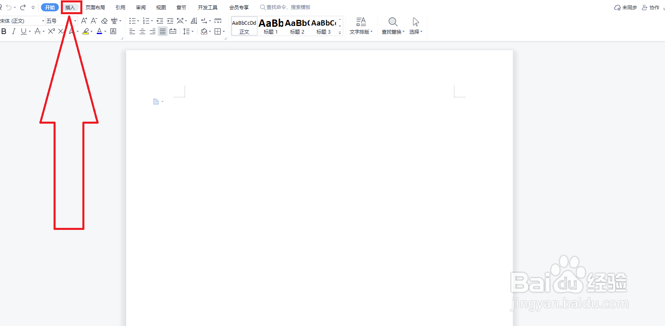Click the text layout 文字排版 icon
Image resolution: width=665 pixels, height=326 pixels.
[361, 22]
